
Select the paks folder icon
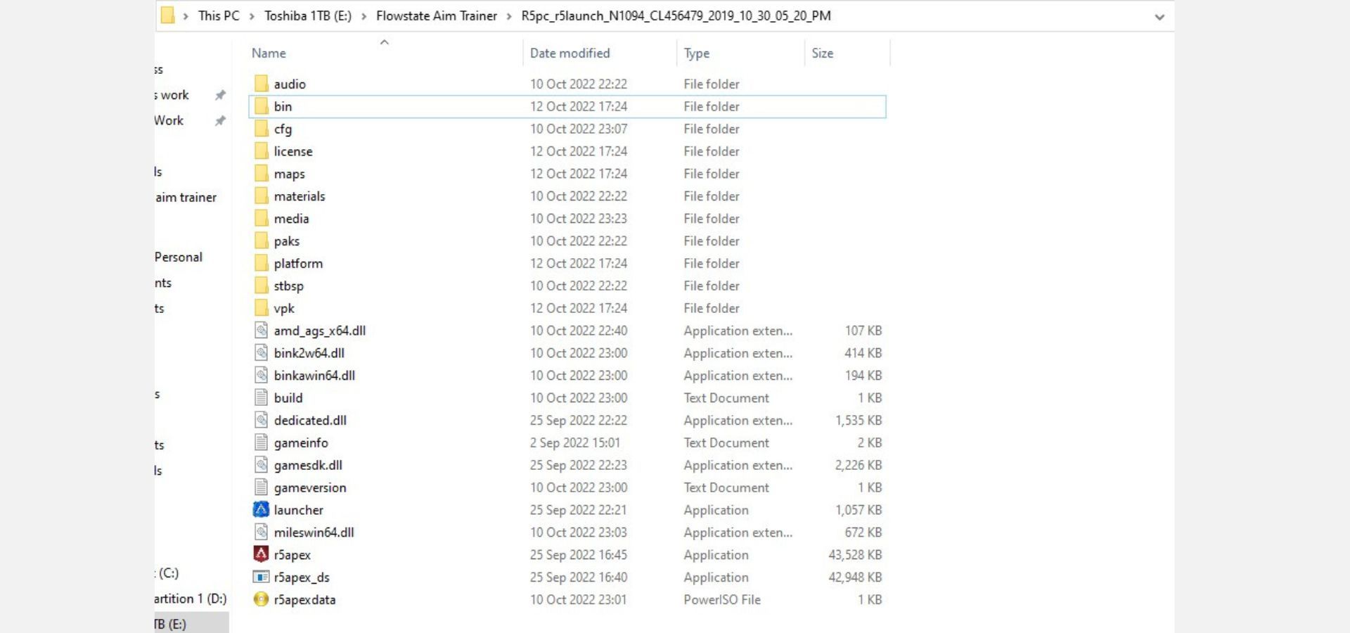261,241
